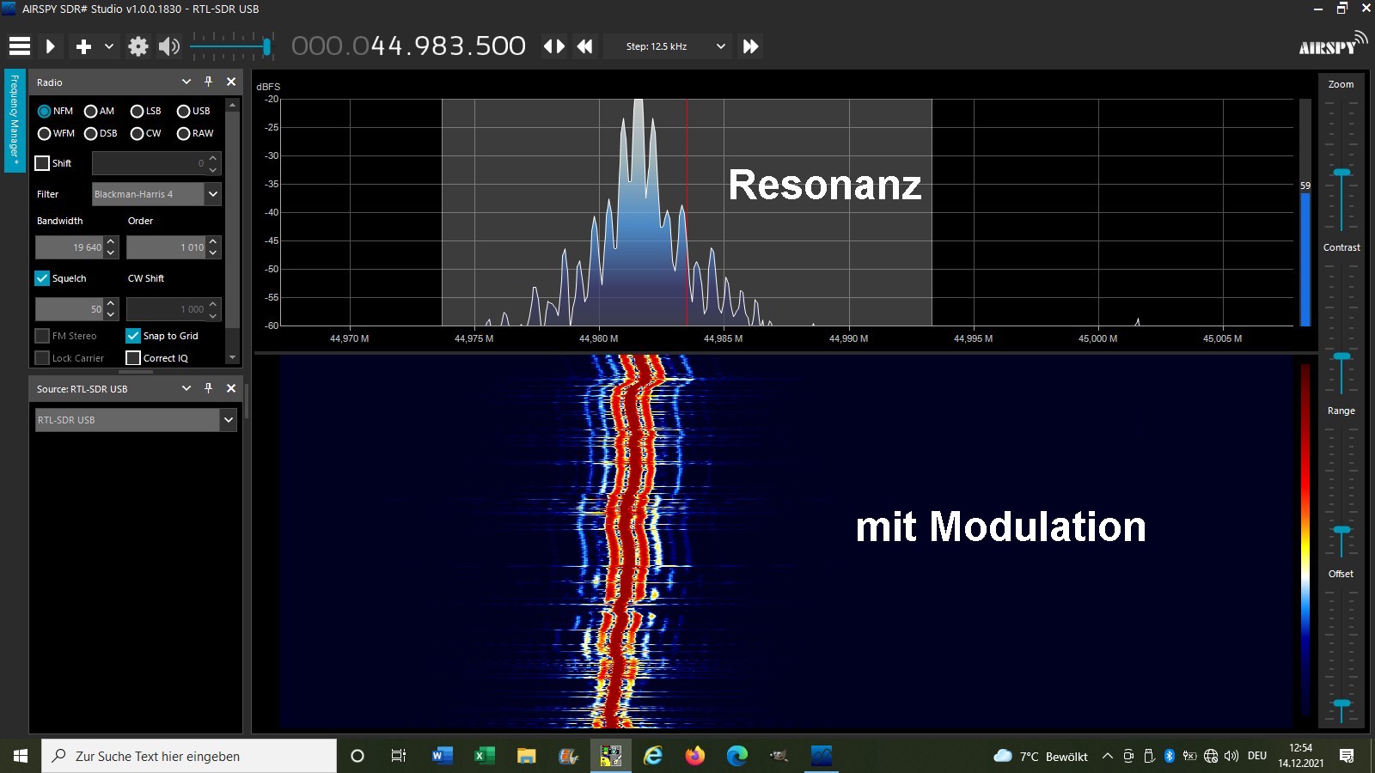Open the hamburger main menu
The height and width of the screenshot is (773, 1375).
coord(20,46)
